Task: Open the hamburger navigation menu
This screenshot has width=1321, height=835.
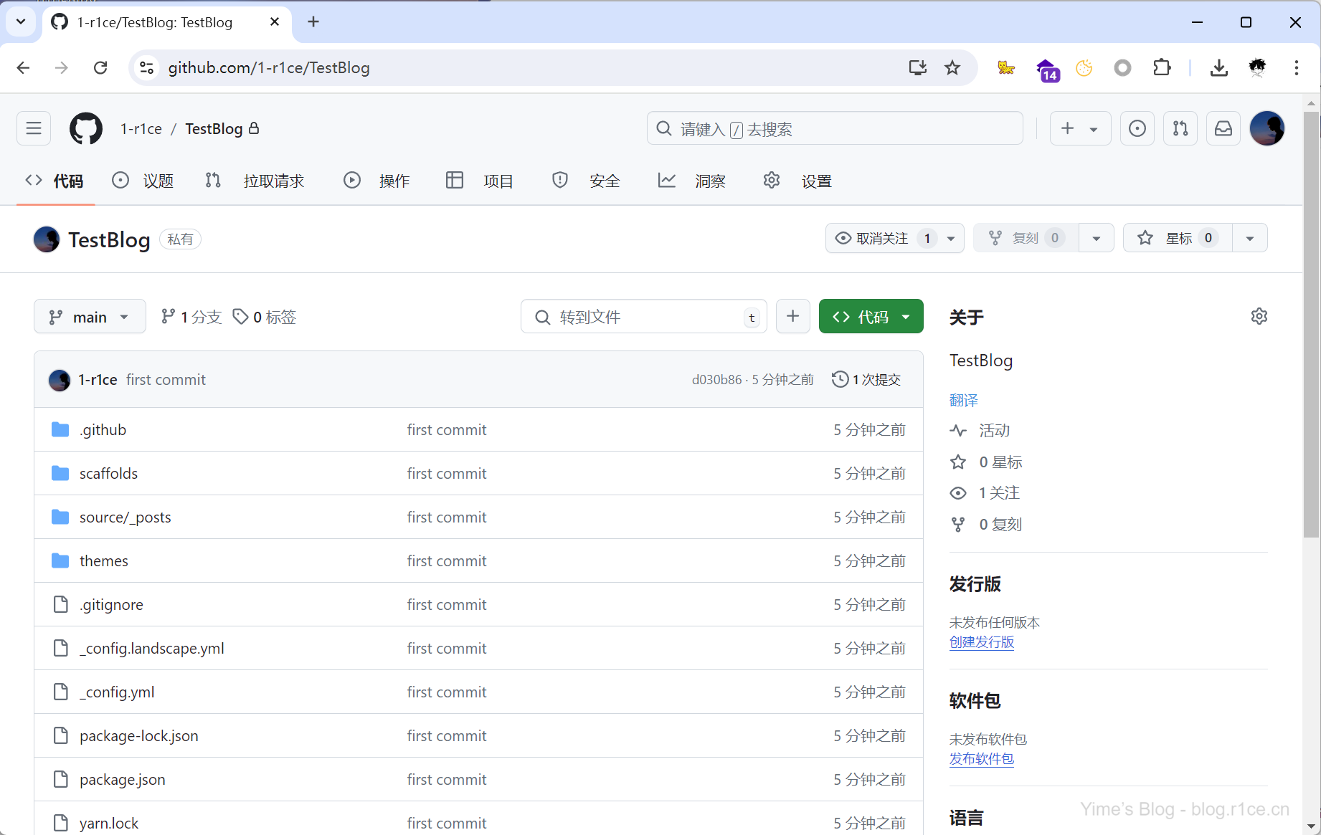Action: [x=34, y=129]
